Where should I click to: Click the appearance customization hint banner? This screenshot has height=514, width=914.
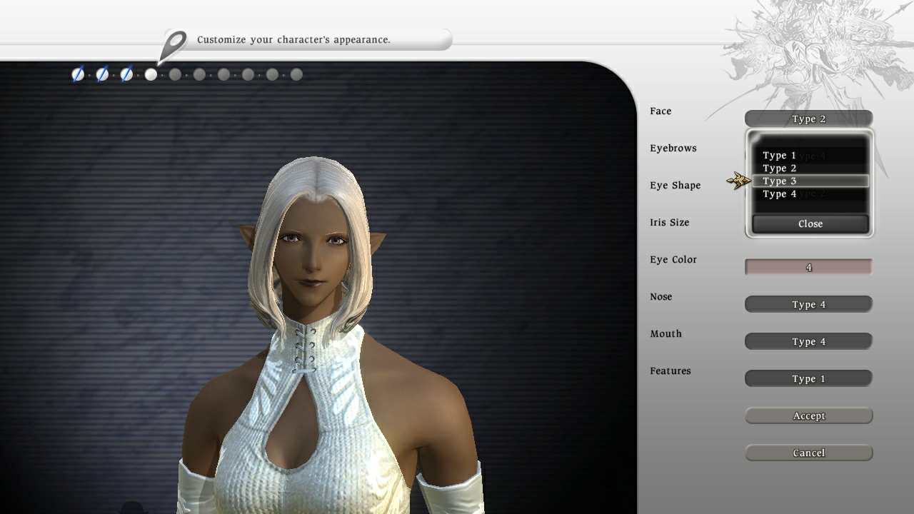coord(307,40)
